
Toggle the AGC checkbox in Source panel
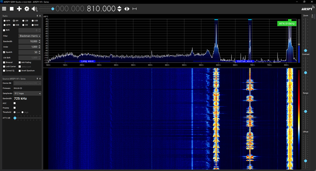(15, 103)
